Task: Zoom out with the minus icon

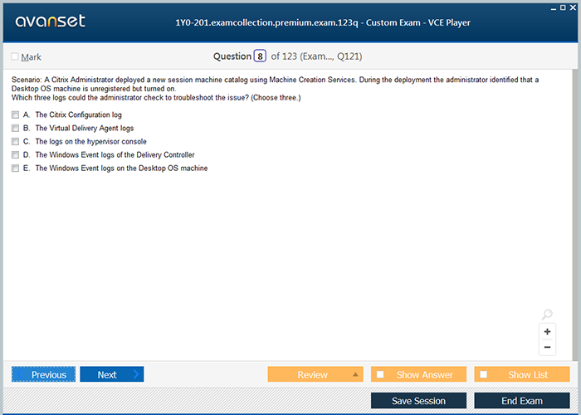Action: tap(547, 347)
